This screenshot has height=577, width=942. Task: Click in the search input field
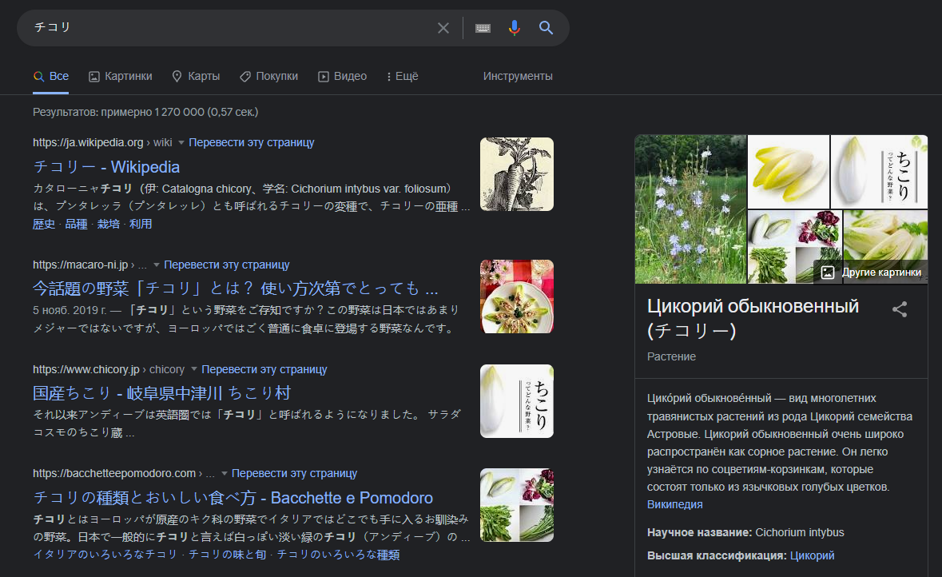[x=224, y=28]
